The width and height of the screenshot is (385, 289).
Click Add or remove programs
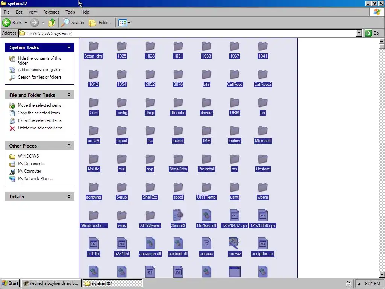tap(39, 70)
